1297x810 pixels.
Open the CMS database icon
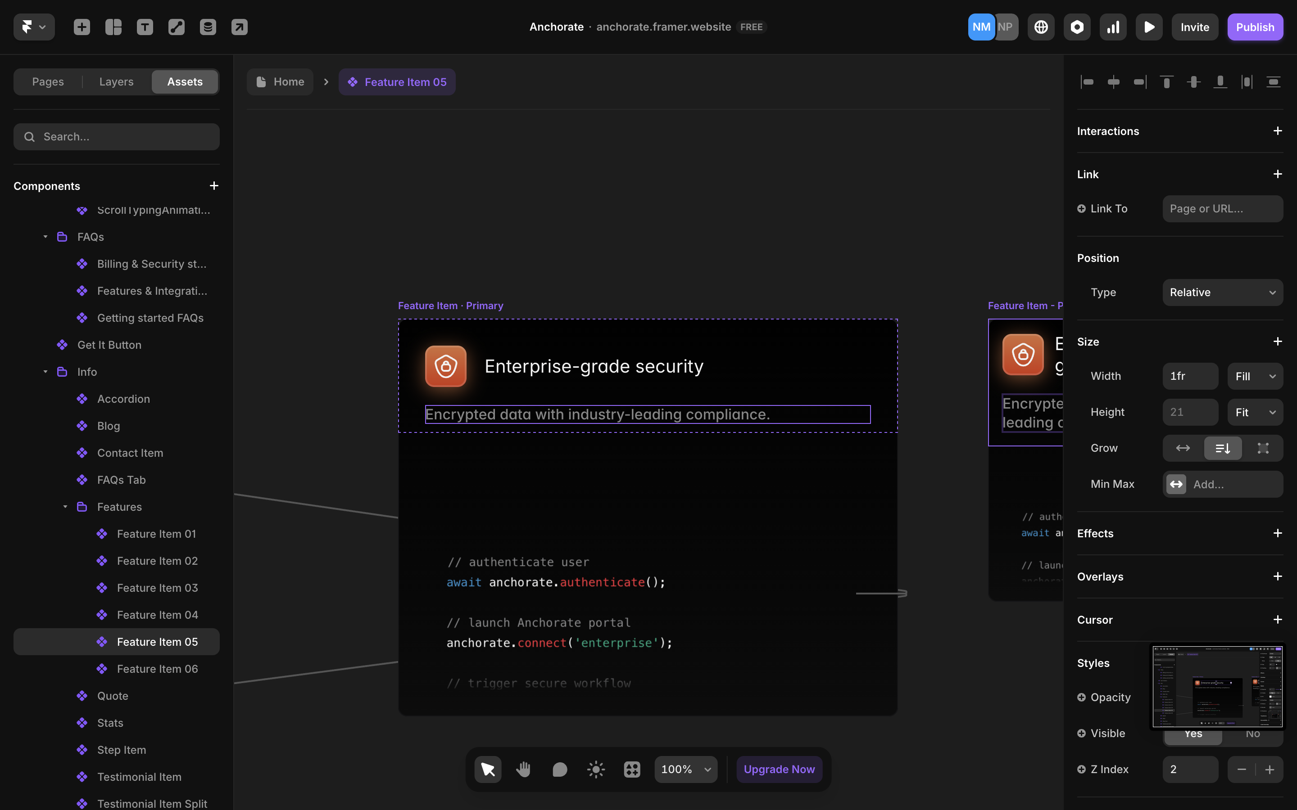tap(208, 27)
